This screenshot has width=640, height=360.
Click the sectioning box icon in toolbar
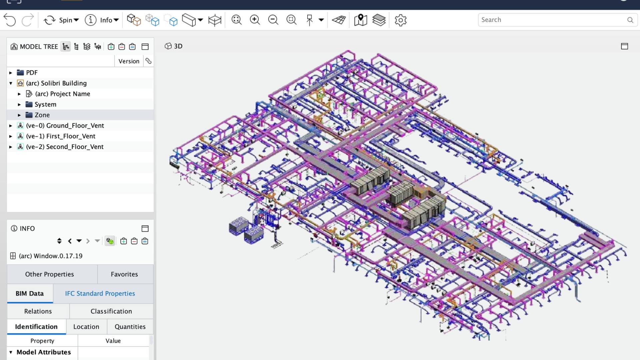click(215, 20)
